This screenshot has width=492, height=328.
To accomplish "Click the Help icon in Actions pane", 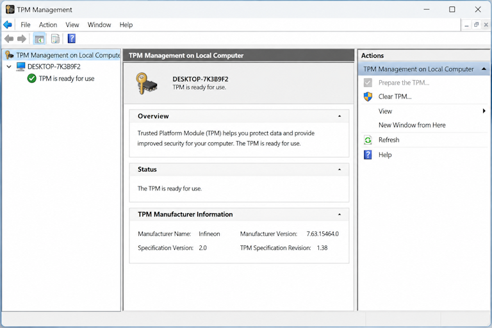I will 368,155.
